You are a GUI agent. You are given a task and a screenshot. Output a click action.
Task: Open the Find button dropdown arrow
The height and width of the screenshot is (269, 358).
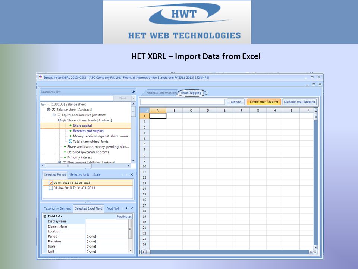pyautogui.click(x=134, y=98)
